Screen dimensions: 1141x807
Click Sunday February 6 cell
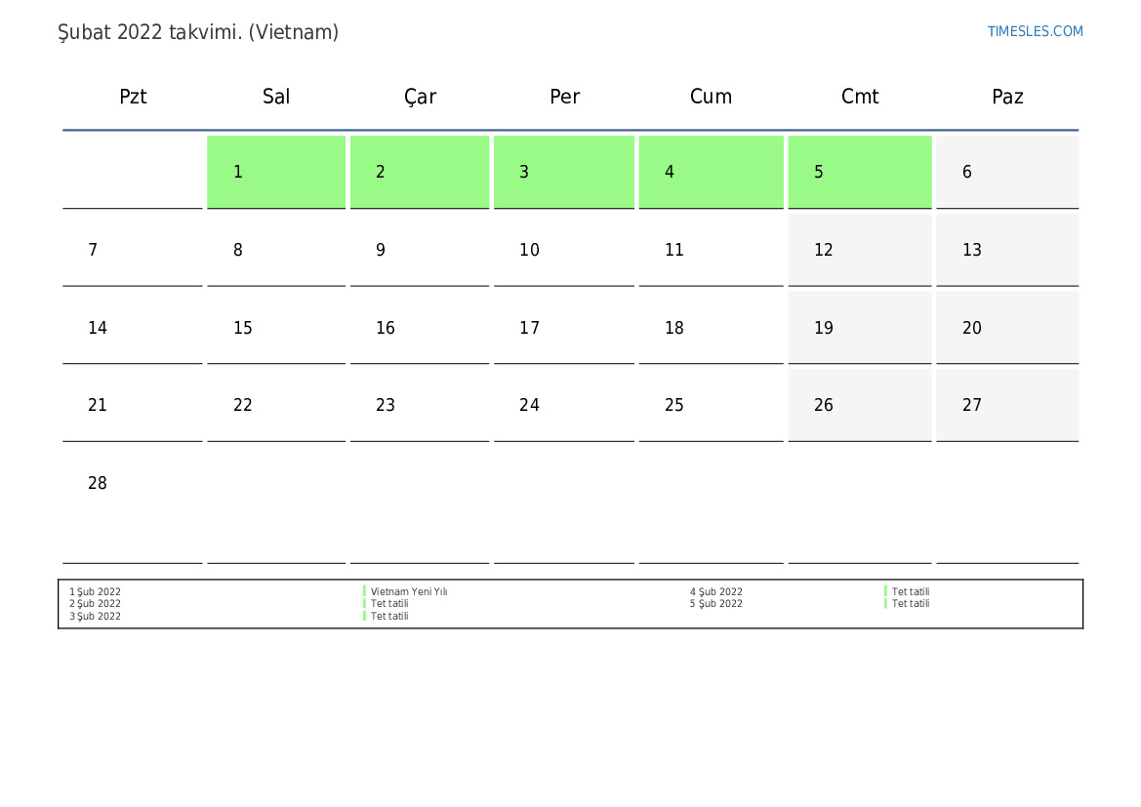coord(1007,172)
